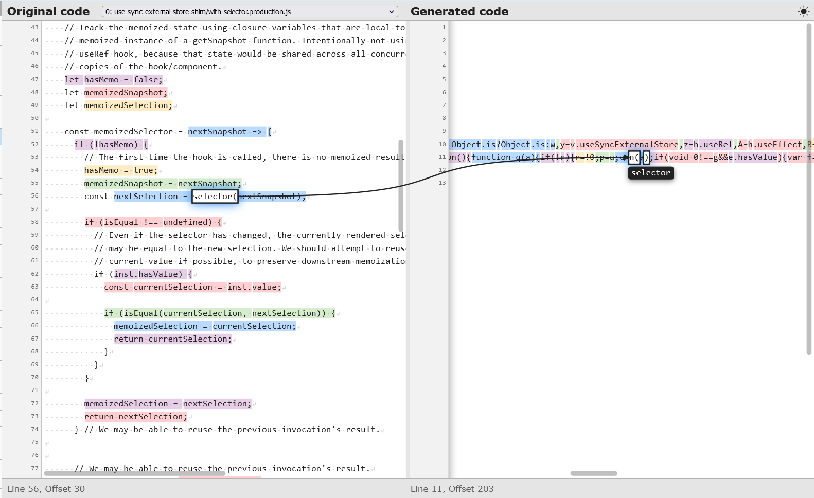814x498 pixels.
Task: Click 'useSyncExternalStore' in generated code
Action: (x=629, y=145)
